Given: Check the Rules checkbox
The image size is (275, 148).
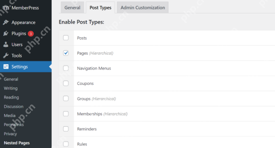Looking at the screenshot, I should 66,144.
